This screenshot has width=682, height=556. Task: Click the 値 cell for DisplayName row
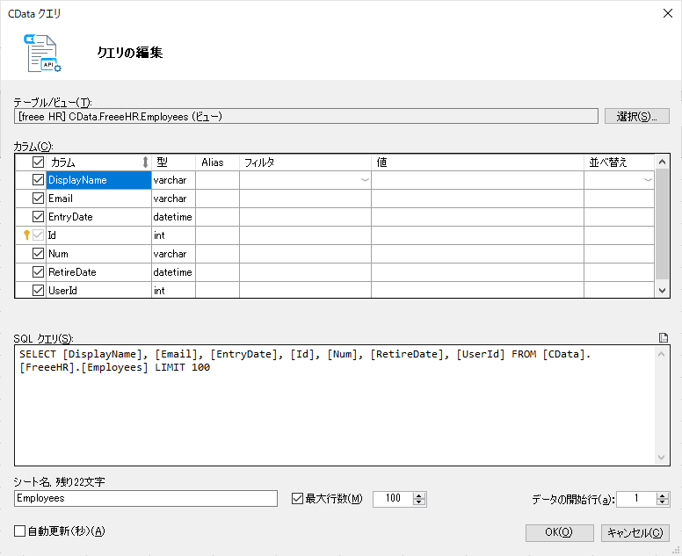point(477,180)
